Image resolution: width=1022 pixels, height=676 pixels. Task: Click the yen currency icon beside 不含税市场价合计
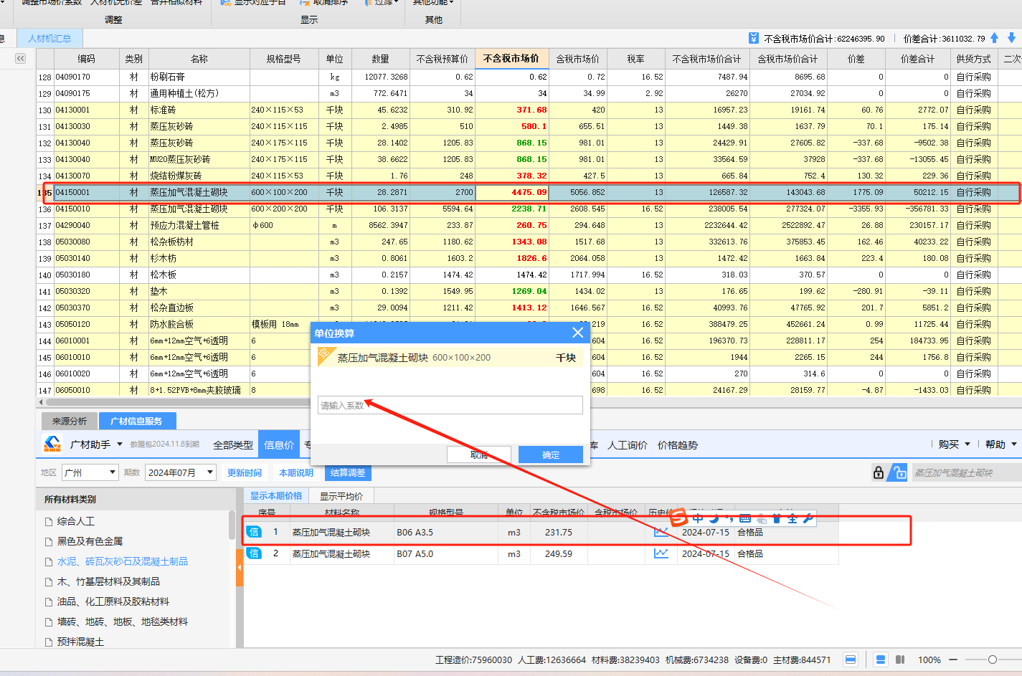coord(754,38)
